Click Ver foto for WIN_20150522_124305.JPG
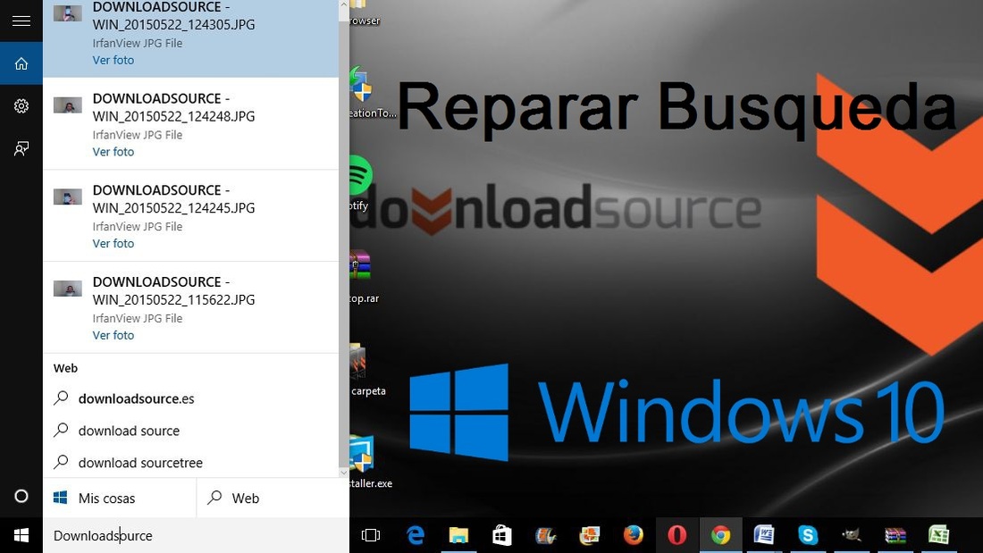Viewport: 983px width, 553px height. (x=113, y=60)
